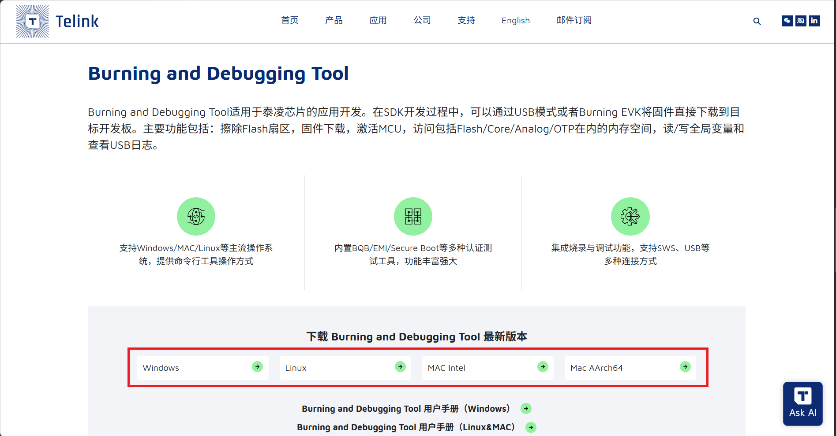Open the 首页 menu item
The image size is (836, 436).
tap(290, 20)
